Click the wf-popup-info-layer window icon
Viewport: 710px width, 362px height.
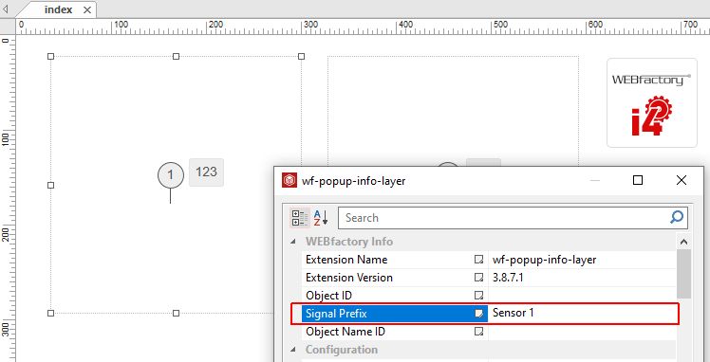point(289,181)
